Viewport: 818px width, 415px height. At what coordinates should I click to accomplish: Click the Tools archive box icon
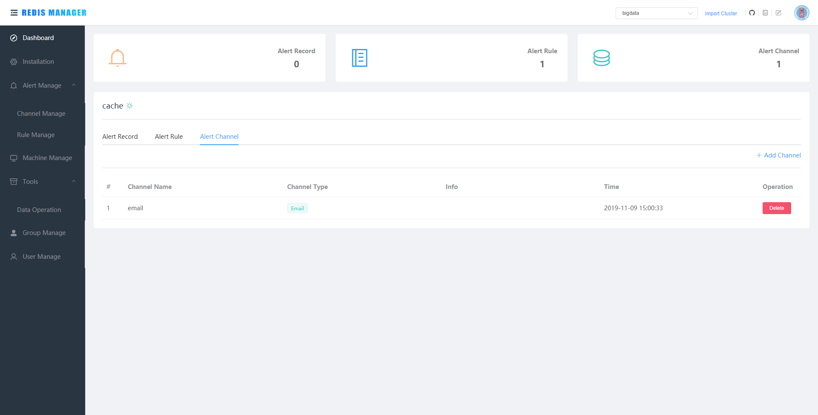coord(14,182)
